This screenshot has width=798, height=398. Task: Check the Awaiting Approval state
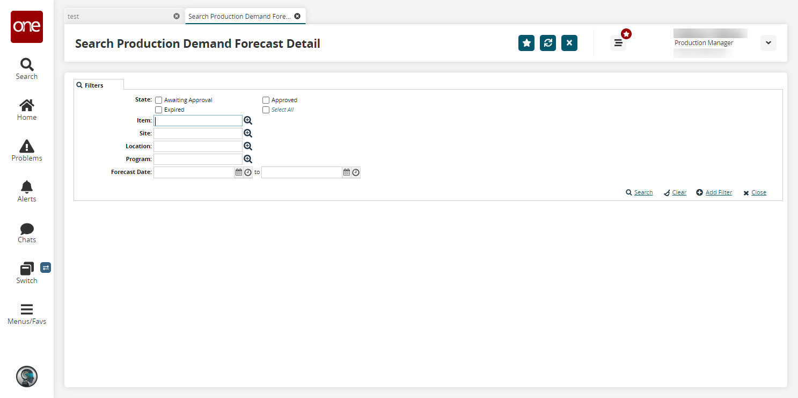(159, 100)
